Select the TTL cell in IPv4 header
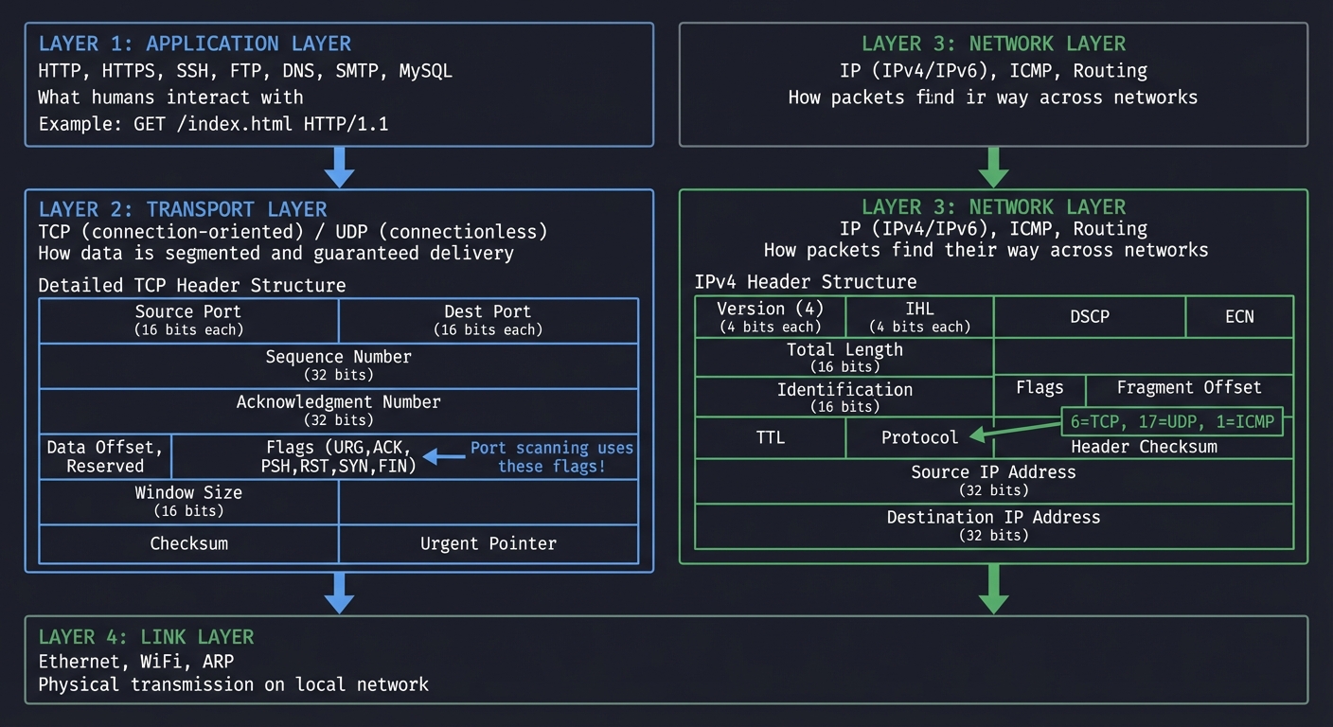 tap(770, 437)
